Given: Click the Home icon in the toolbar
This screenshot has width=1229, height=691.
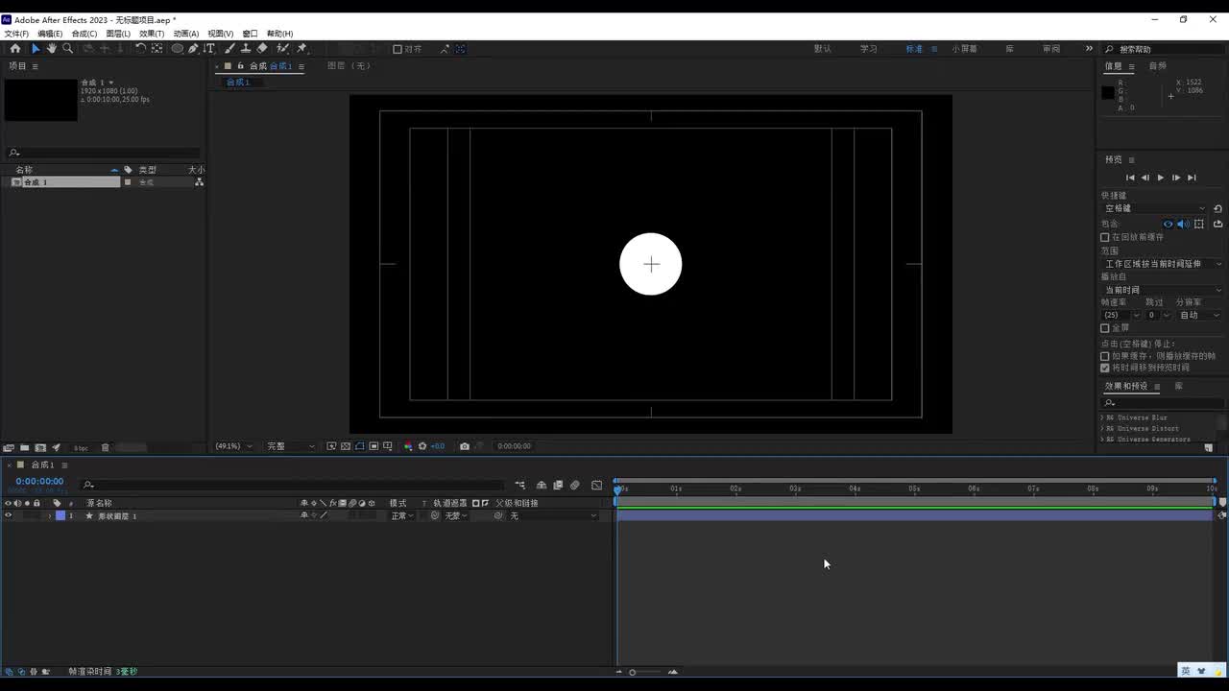Looking at the screenshot, I should 15,48.
